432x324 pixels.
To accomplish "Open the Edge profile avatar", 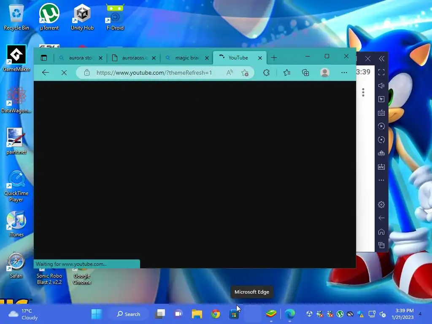I will (325, 73).
